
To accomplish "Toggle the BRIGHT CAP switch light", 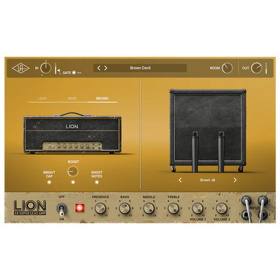I will (49, 182).
